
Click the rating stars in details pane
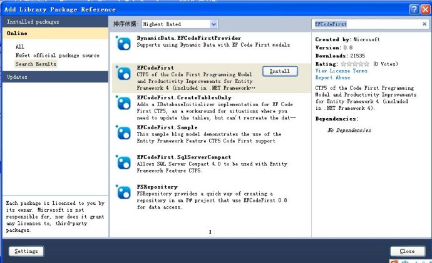355,64
